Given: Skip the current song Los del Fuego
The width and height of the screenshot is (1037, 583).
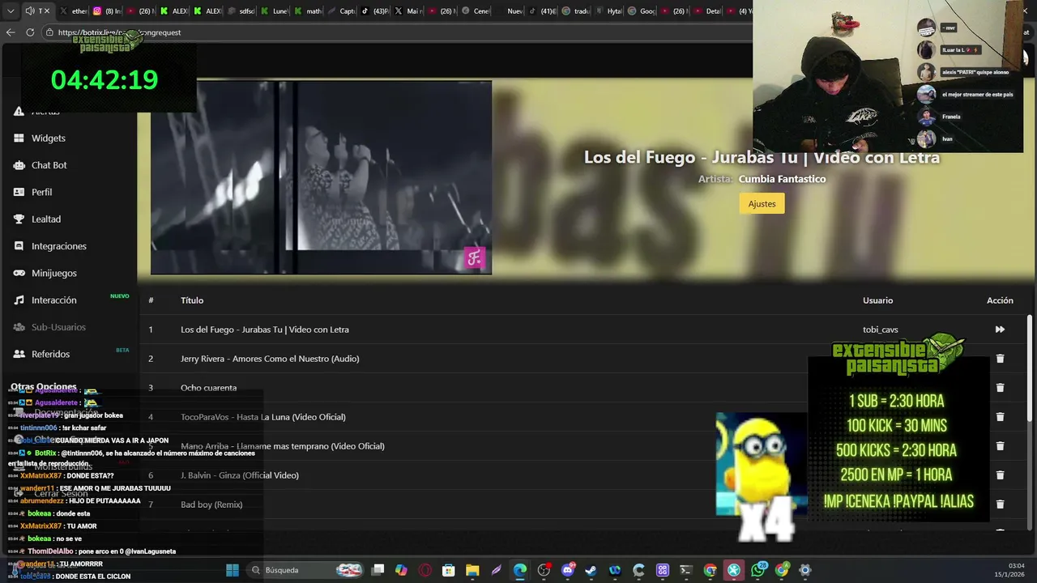Looking at the screenshot, I should click(1000, 330).
